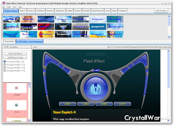
Task: Click template list scroll up arrow
Action: point(29,84)
